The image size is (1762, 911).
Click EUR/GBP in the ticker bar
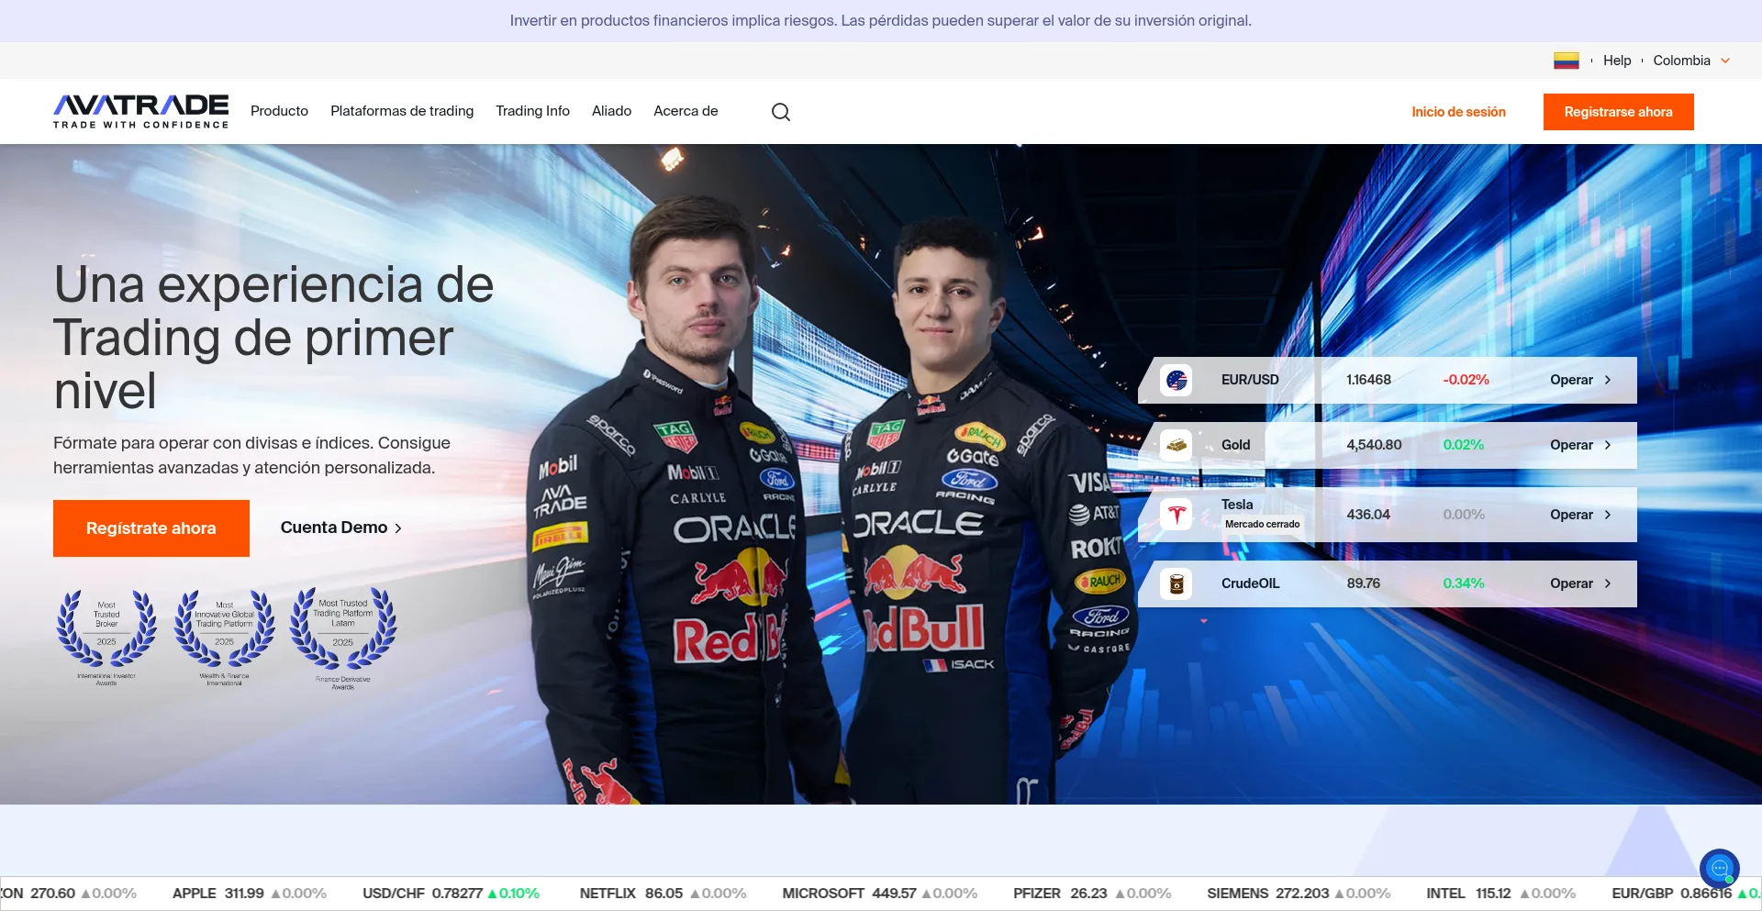click(x=1643, y=894)
